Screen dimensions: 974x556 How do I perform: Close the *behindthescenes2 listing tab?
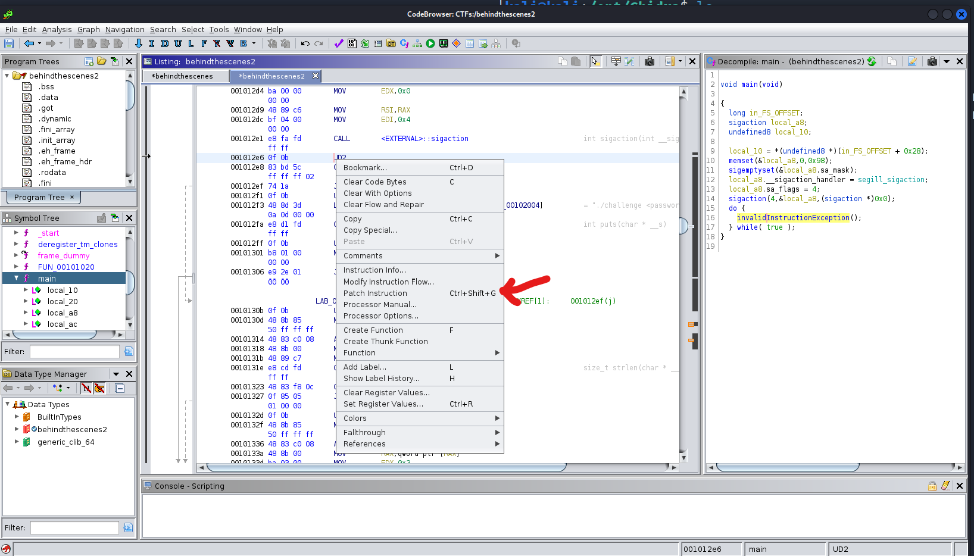(316, 76)
